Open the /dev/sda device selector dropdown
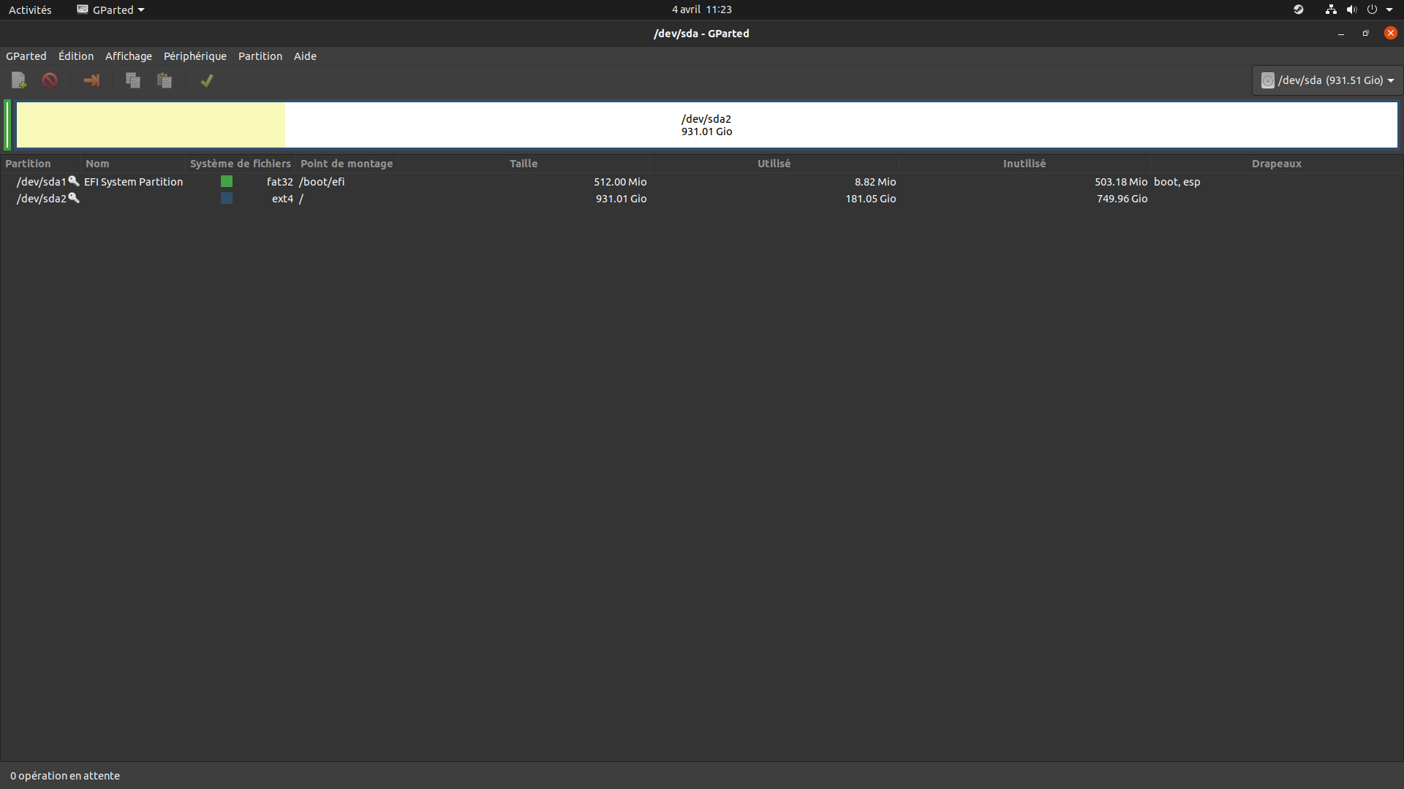The height and width of the screenshot is (789, 1404). click(1327, 80)
